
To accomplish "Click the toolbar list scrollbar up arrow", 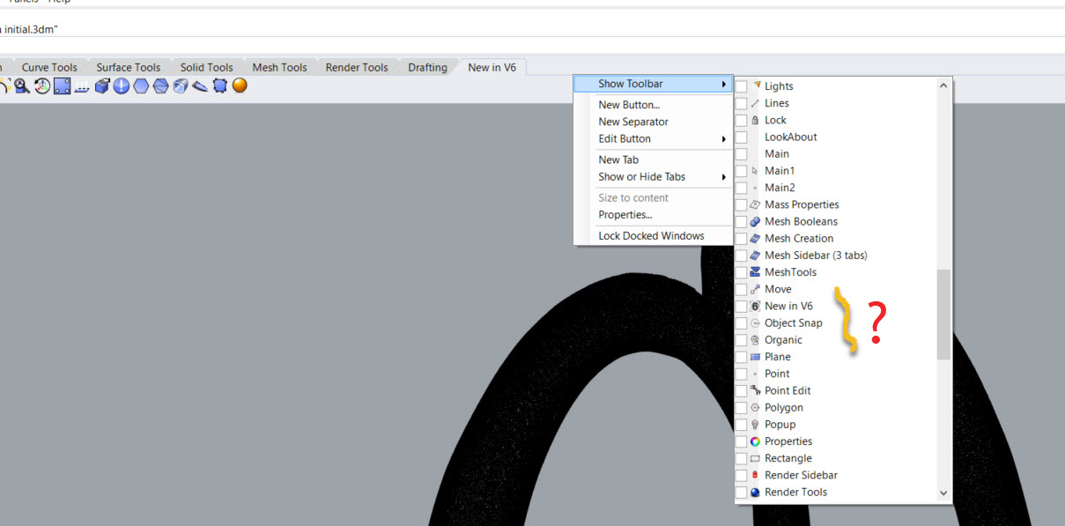I will tap(943, 85).
